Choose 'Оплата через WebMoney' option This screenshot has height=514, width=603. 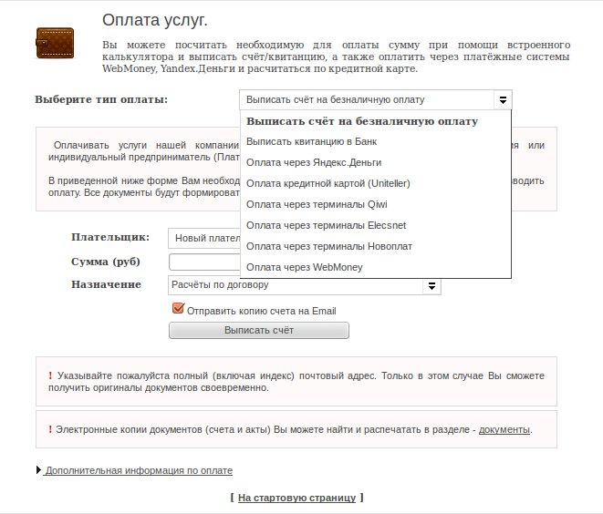[x=304, y=267]
